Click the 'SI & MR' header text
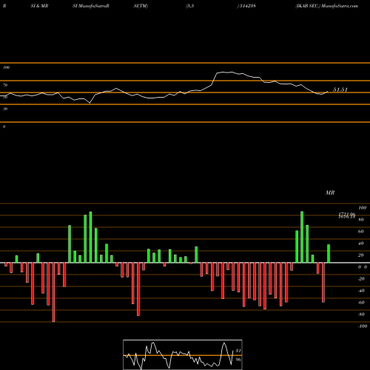 click(x=39, y=6)
